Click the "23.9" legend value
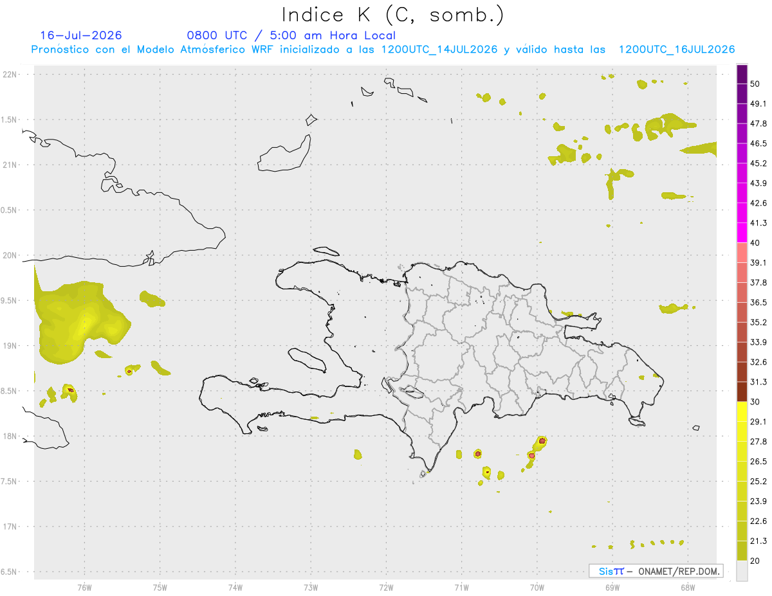 pyautogui.click(x=758, y=501)
